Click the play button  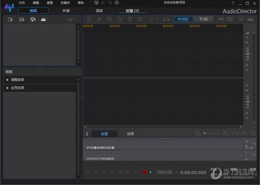[88, 172]
